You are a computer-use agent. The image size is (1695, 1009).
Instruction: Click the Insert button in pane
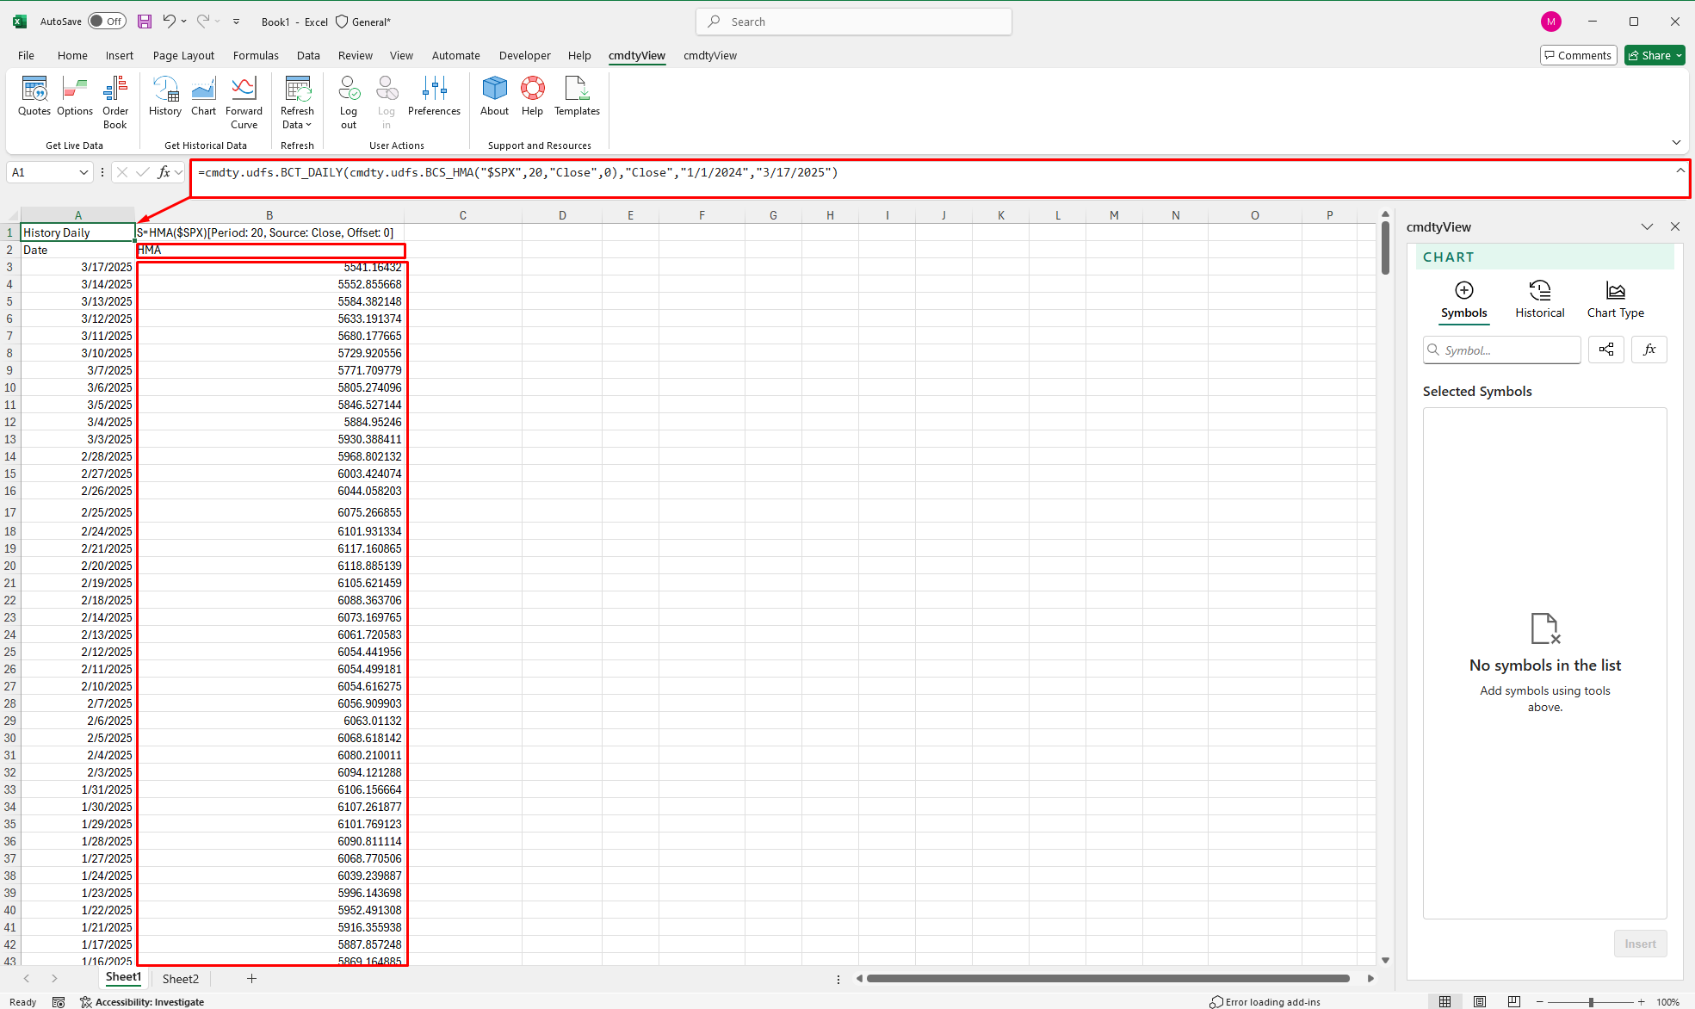[1640, 944]
